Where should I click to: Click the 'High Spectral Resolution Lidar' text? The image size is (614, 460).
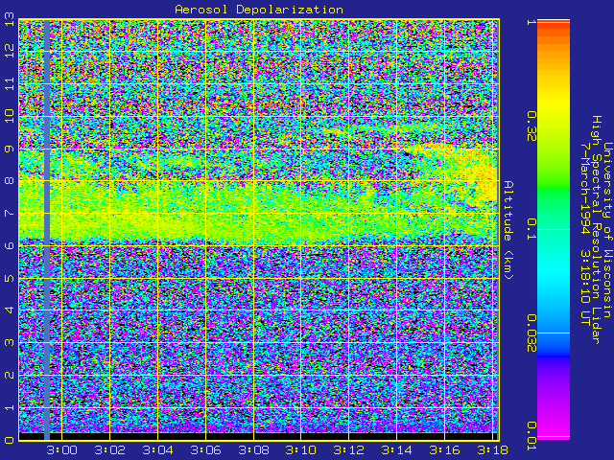(596, 230)
